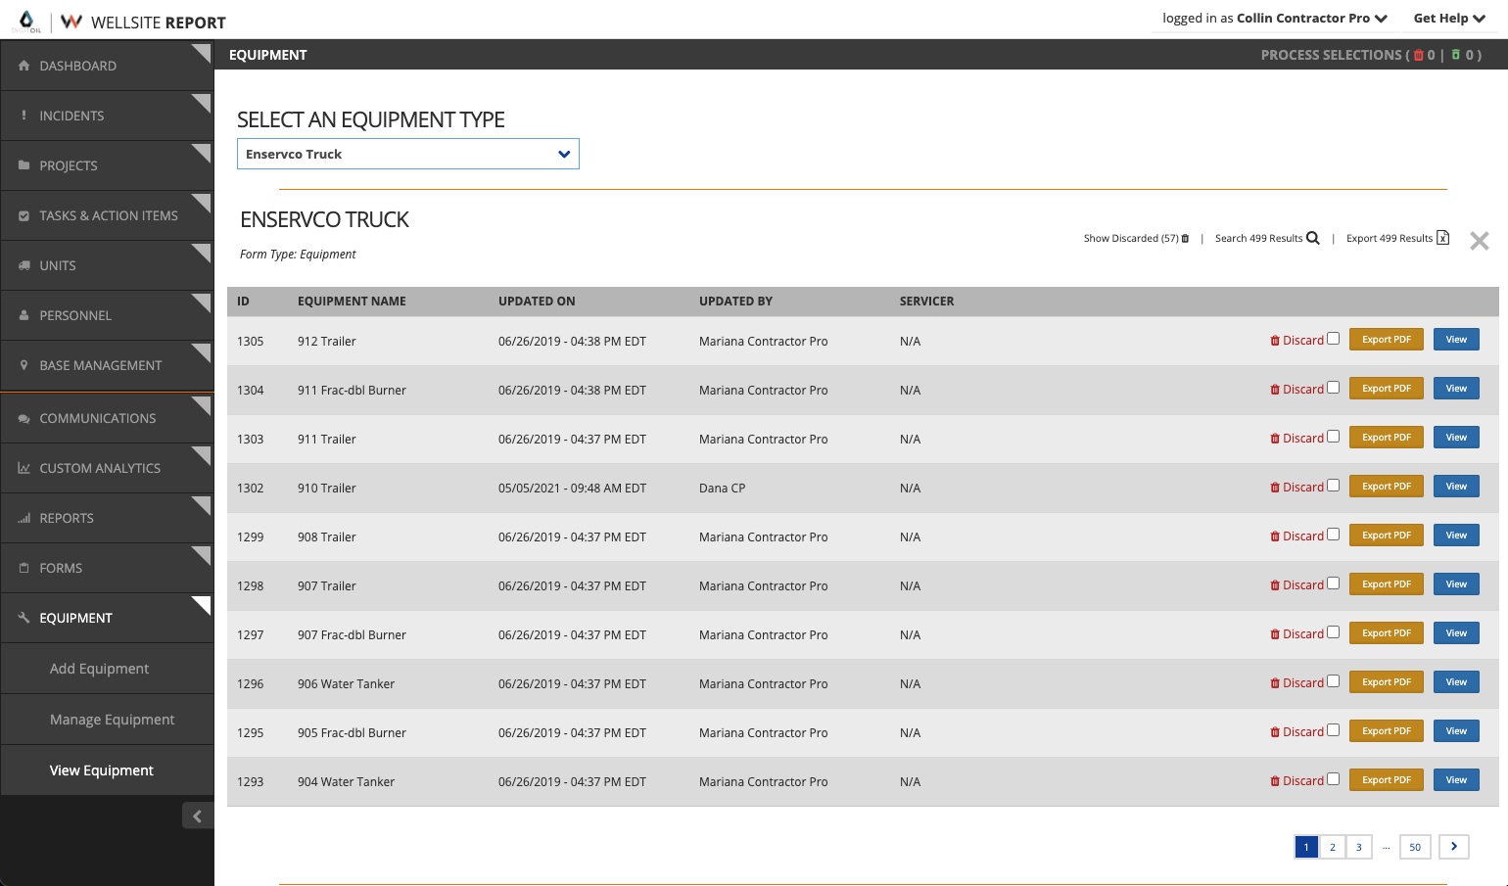Export PDF for 912 Trailer
This screenshot has height=886, width=1508.
1386,340
